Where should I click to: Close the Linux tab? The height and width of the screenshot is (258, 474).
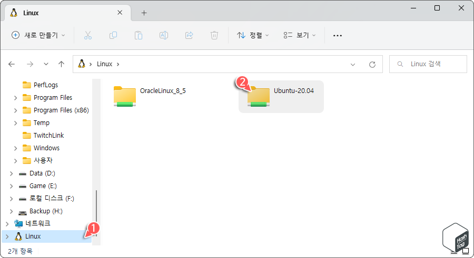click(x=120, y=13)
